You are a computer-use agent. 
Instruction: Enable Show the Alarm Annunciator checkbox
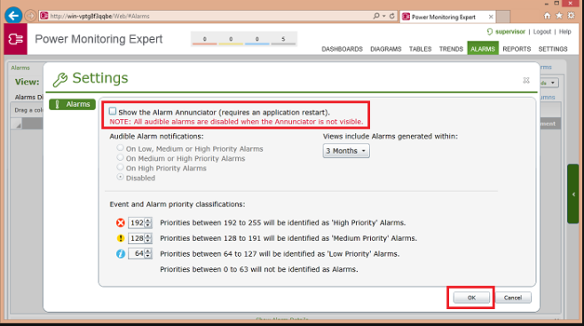point(113,111)
